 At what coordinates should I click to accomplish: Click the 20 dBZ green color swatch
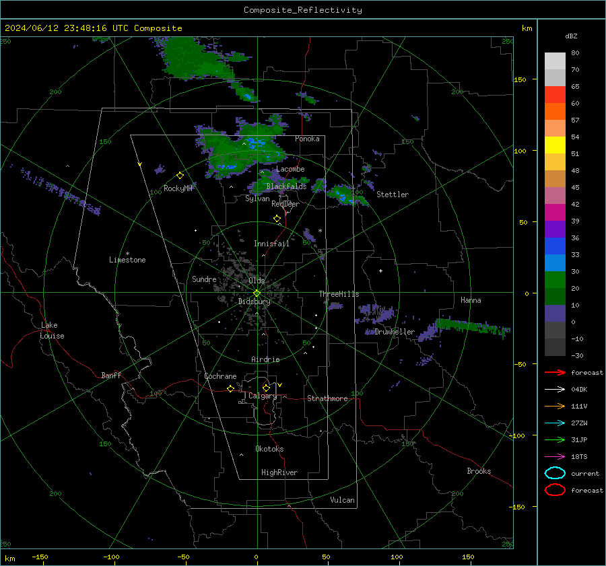coord(555,280)
